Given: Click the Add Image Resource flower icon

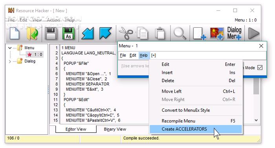Looking at the screenshot, I should click(x=217, y=34).
